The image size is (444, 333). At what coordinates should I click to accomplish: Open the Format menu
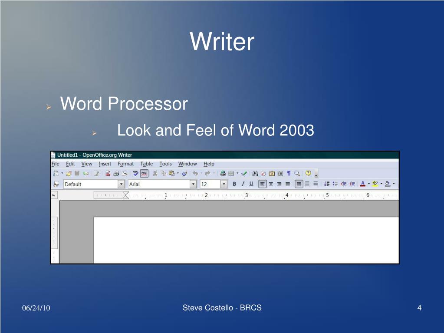[x=126, y=164]
